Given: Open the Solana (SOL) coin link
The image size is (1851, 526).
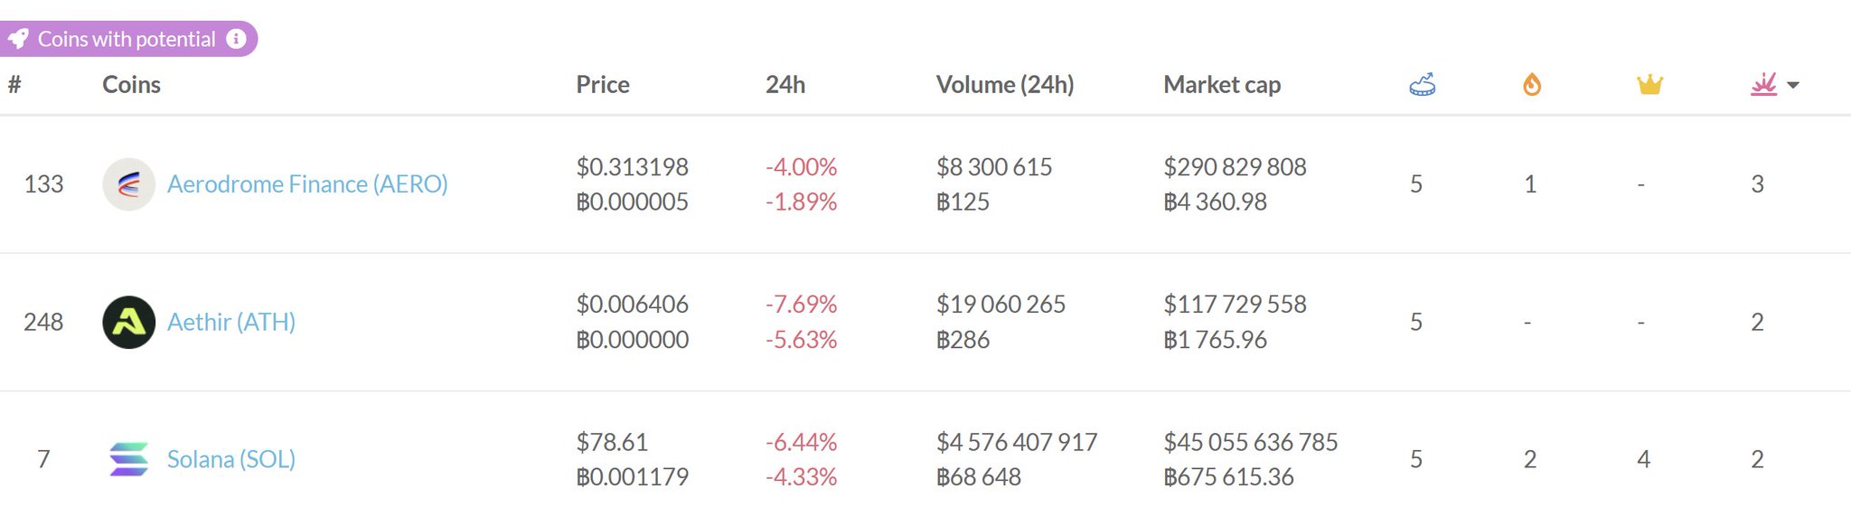Looking at the screenshot, I should click(x=231, y=459).
